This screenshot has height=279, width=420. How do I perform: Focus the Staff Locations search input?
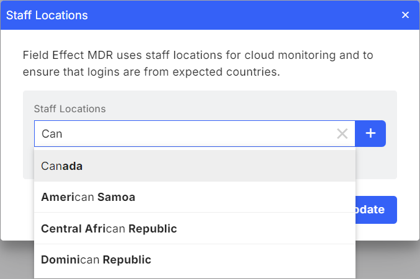point(186,133)
